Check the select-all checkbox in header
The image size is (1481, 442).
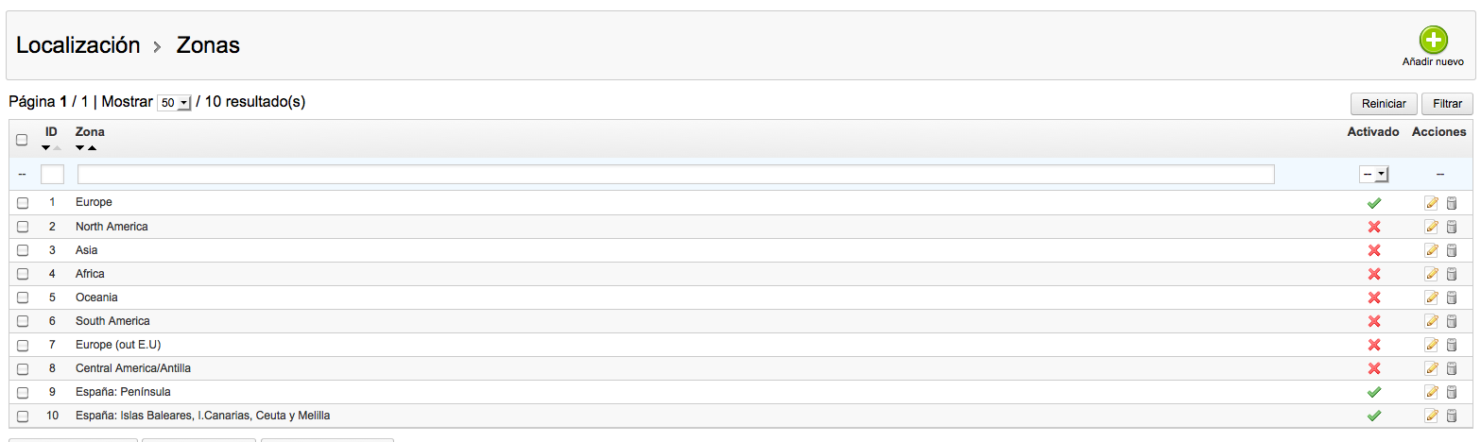coord(23,140)
